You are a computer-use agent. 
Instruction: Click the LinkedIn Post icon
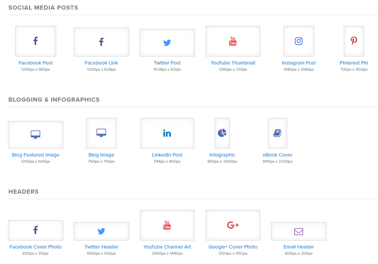click(167, 133)
